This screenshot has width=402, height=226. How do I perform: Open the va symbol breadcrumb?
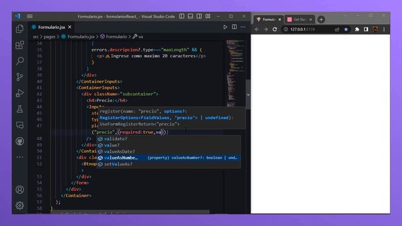pos(138,36)
